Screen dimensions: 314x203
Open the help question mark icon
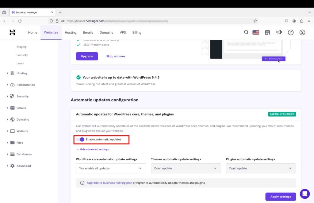coord(291,32)
